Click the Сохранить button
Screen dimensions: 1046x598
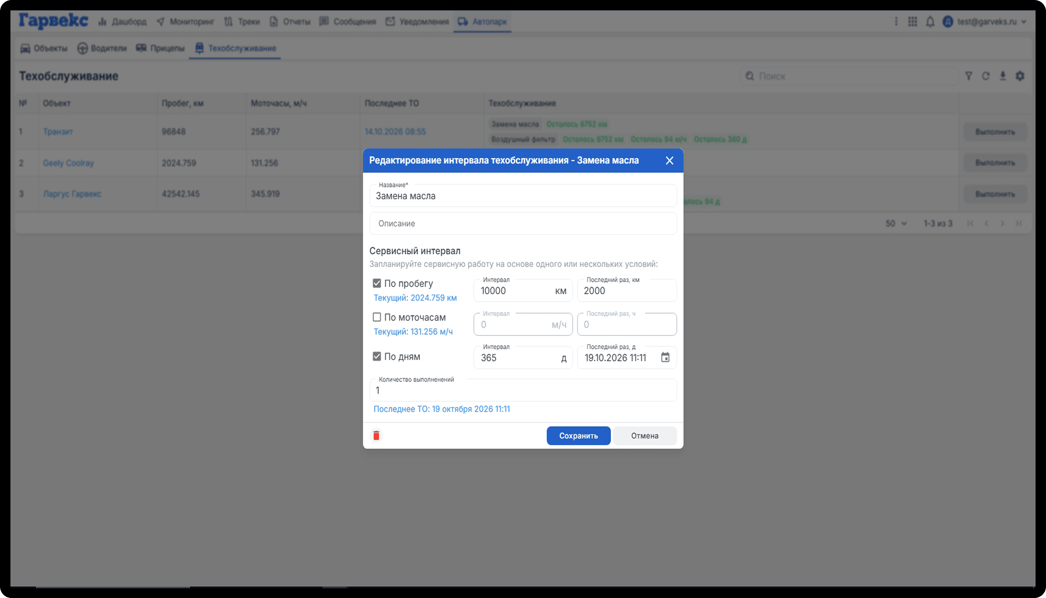click(x=578, y=436)
